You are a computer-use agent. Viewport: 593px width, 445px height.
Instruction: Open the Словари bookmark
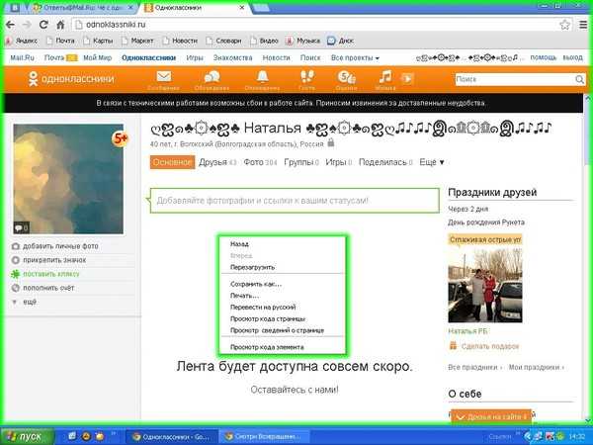coord(224,41)
